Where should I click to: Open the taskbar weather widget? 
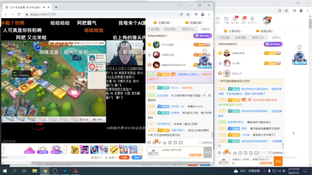click(x=246, y=171)
